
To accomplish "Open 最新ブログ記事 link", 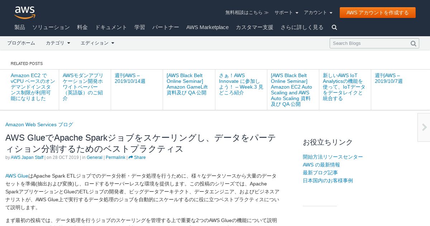I will (x=320, y=173).
